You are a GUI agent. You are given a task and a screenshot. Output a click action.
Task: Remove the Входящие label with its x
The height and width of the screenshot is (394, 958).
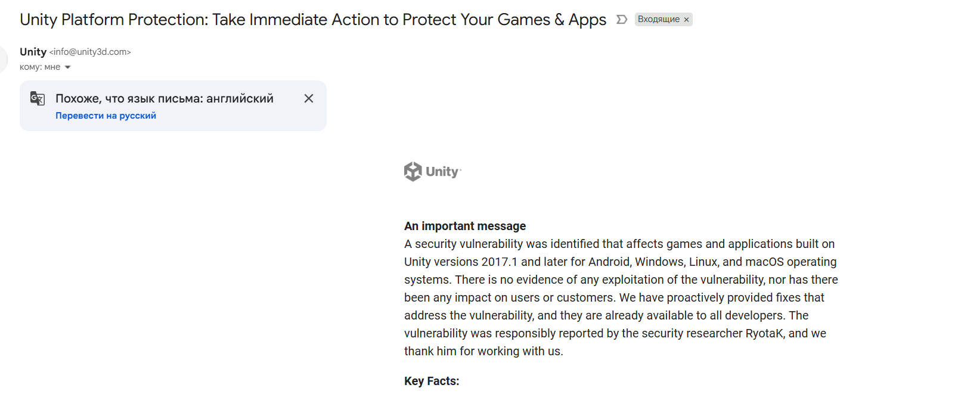pyautogui.click(x=686, y=20)
